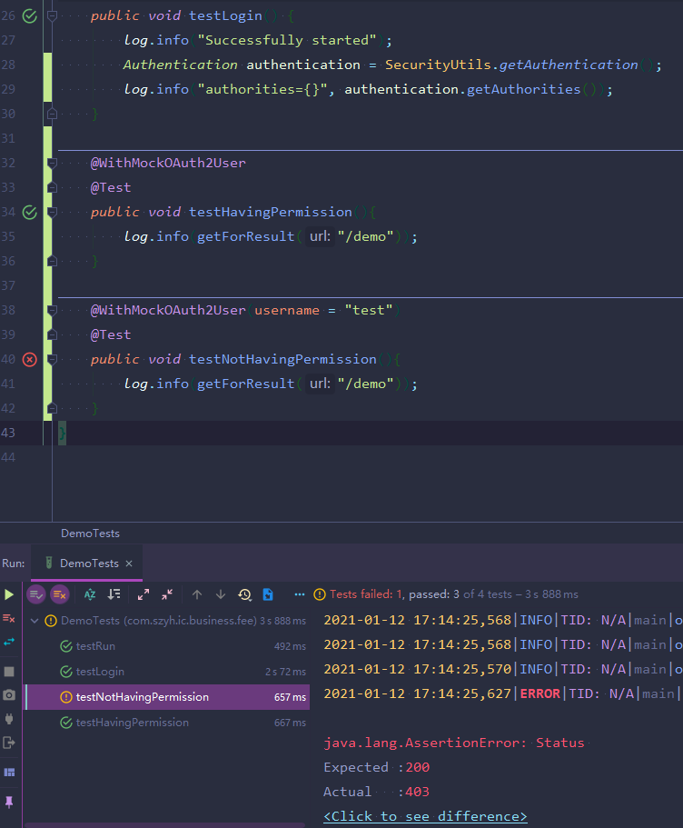Image resolution: width=683 pixels, height=828 pixels.
Task: Click testNotHavingPermission method name in editor
Action: pos(282,359)
